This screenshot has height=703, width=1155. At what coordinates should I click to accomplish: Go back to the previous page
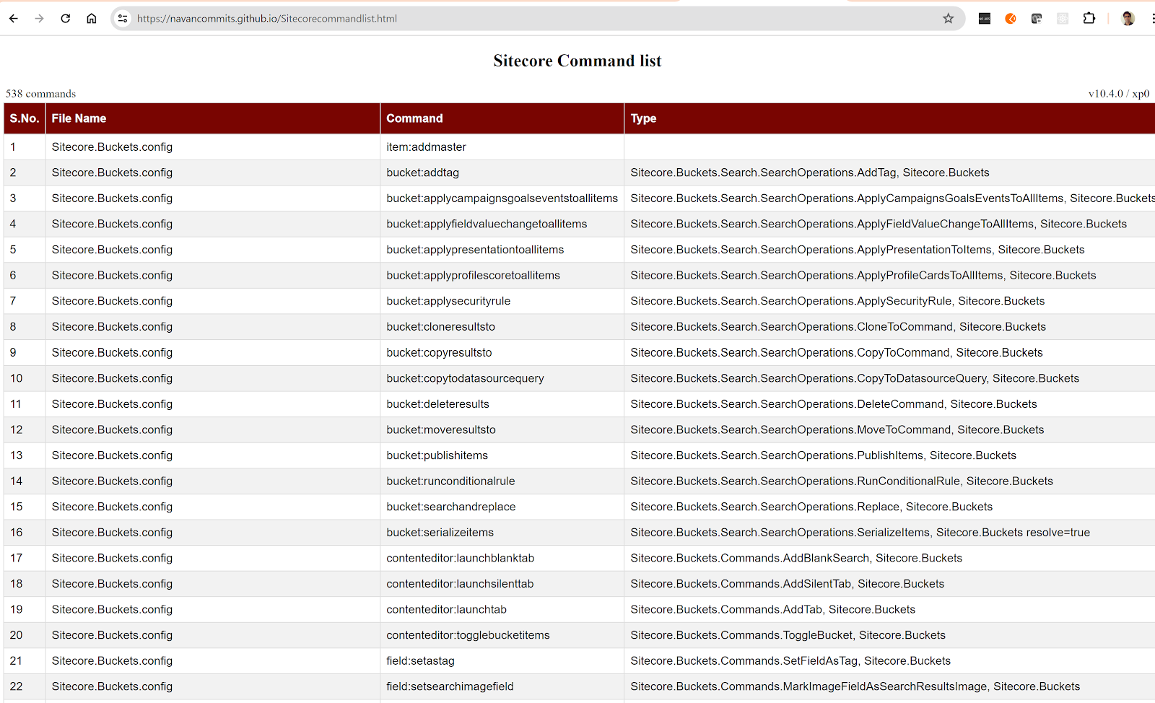coord(14,19)
